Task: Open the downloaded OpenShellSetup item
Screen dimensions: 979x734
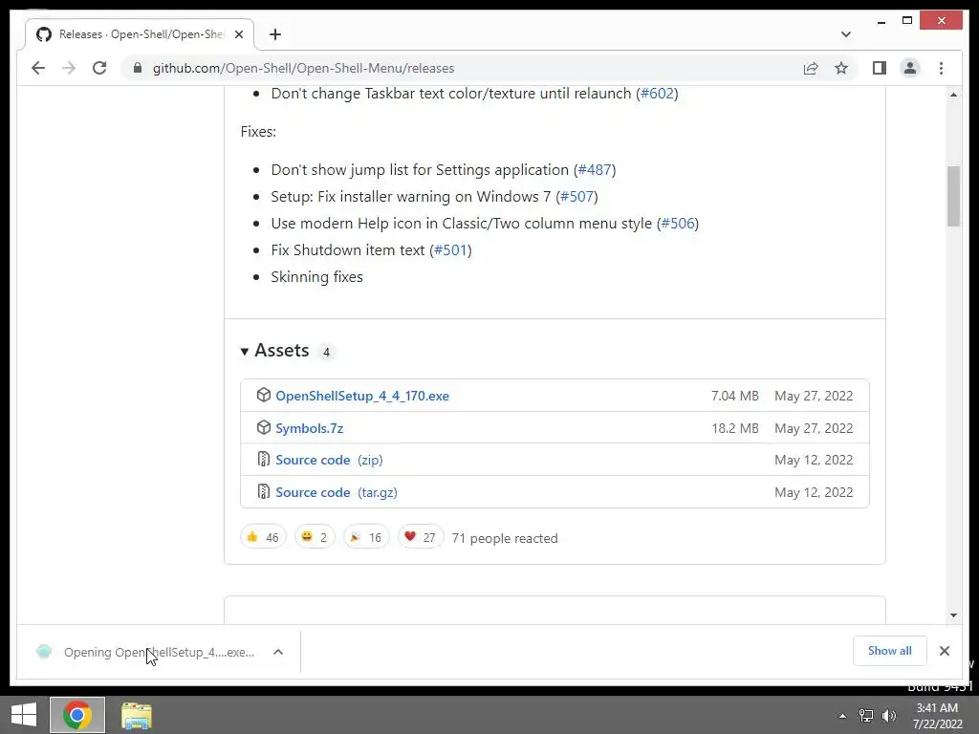Action: [x=145, y=652]
